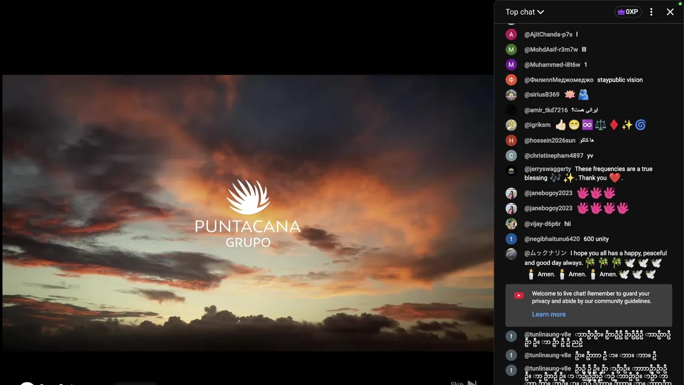Click the Puntacana Grupo logo in the video

point(248,214)
